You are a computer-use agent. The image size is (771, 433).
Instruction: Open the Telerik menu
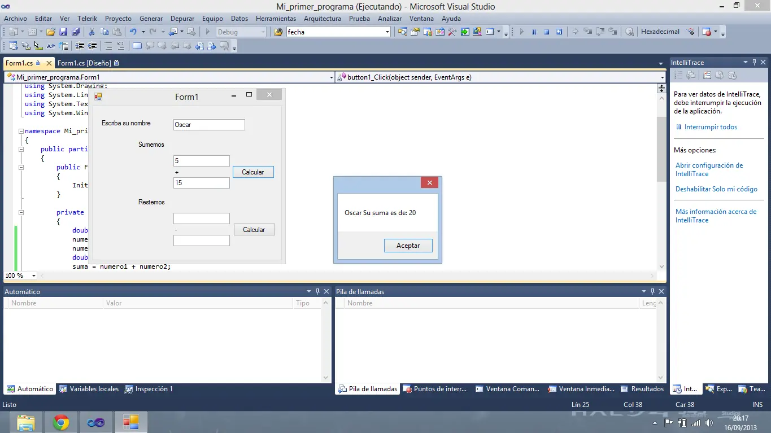click(88, 18)
